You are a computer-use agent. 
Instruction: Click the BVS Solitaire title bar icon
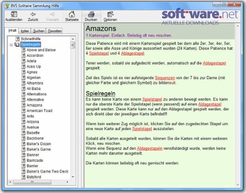7,6
